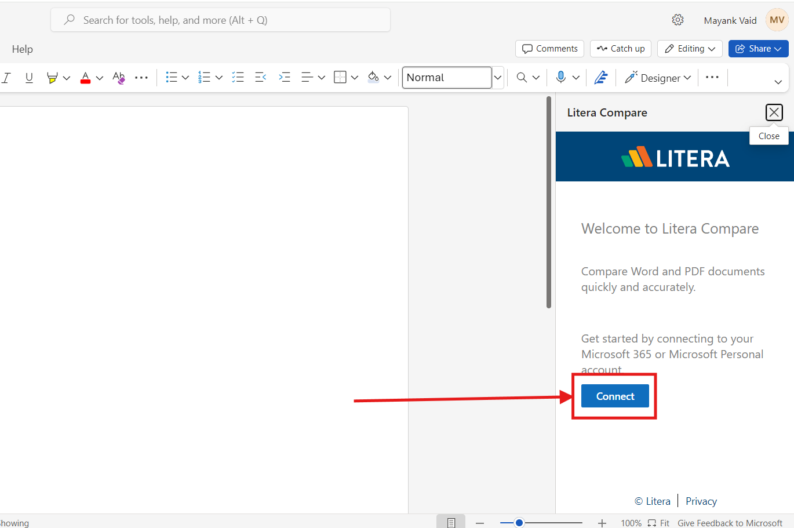Open the Editor pen tool
The image size is (794, 528).
click(x=601, y=77)
